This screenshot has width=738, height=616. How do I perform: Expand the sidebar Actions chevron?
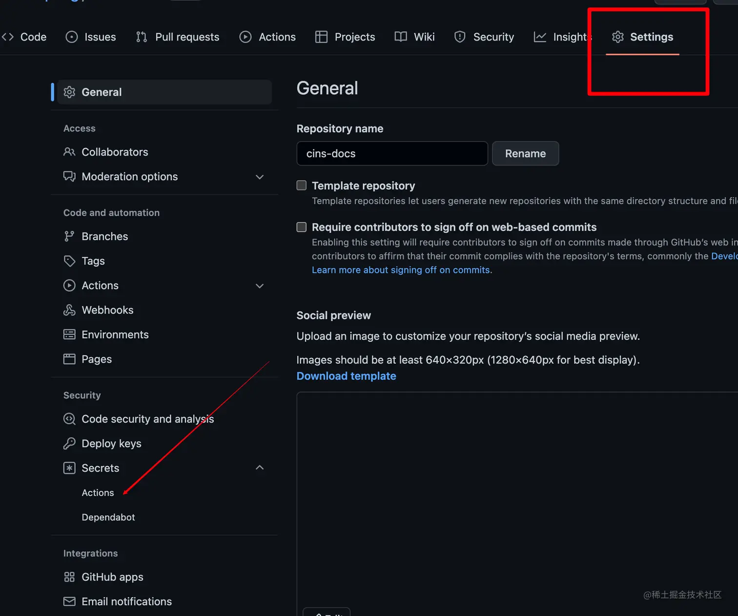pyautogui.click(x=260, y=286)
